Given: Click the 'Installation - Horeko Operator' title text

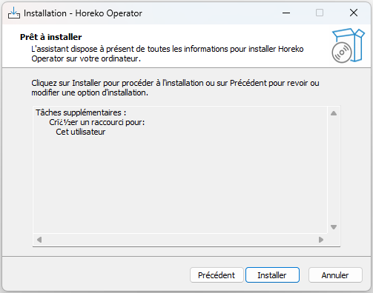Looking at the screenshot, I should 83,13.
